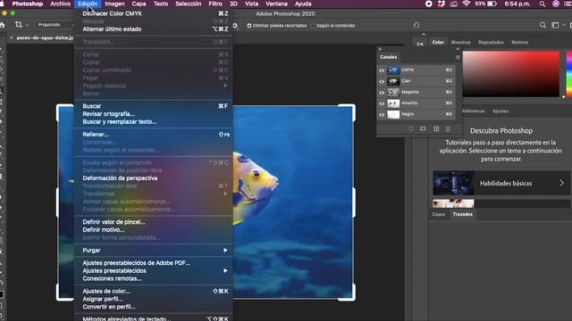Hide the Amarillo channel eye icon
Screen dimensions: 572x321
(382, 103)
